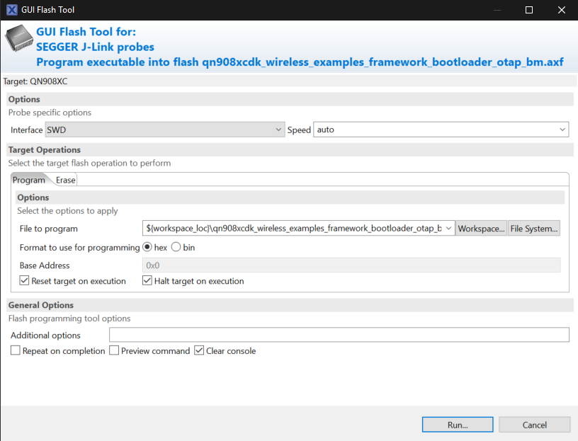The width and height of the screenshot is (578, 441).
Task: Select the Program tab
Action: tap(29, 180)
